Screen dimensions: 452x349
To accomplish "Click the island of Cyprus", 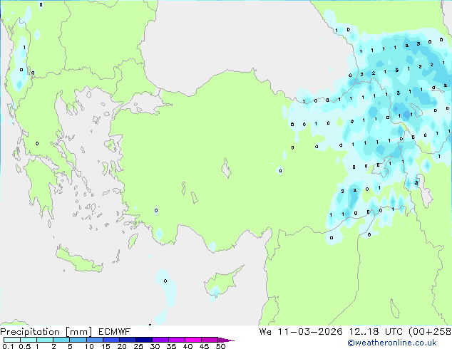I will tap(220, 283).
